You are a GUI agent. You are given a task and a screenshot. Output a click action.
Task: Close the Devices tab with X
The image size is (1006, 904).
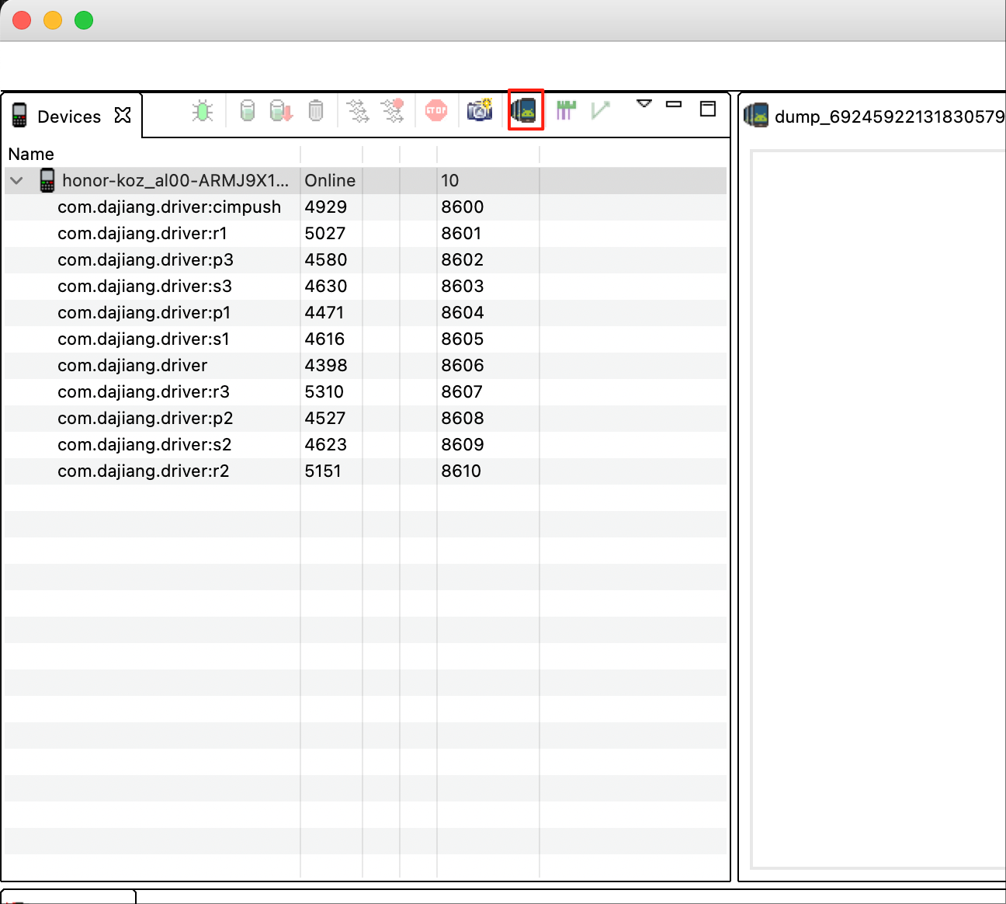[123, 116]
